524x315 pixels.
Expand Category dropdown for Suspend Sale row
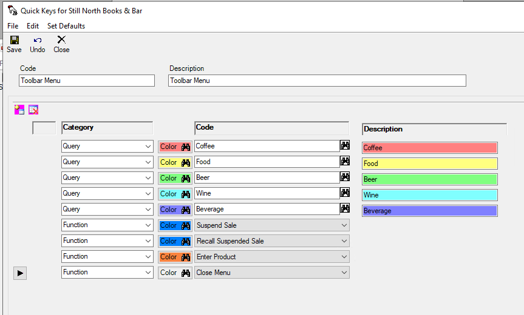tap(148, 225)
